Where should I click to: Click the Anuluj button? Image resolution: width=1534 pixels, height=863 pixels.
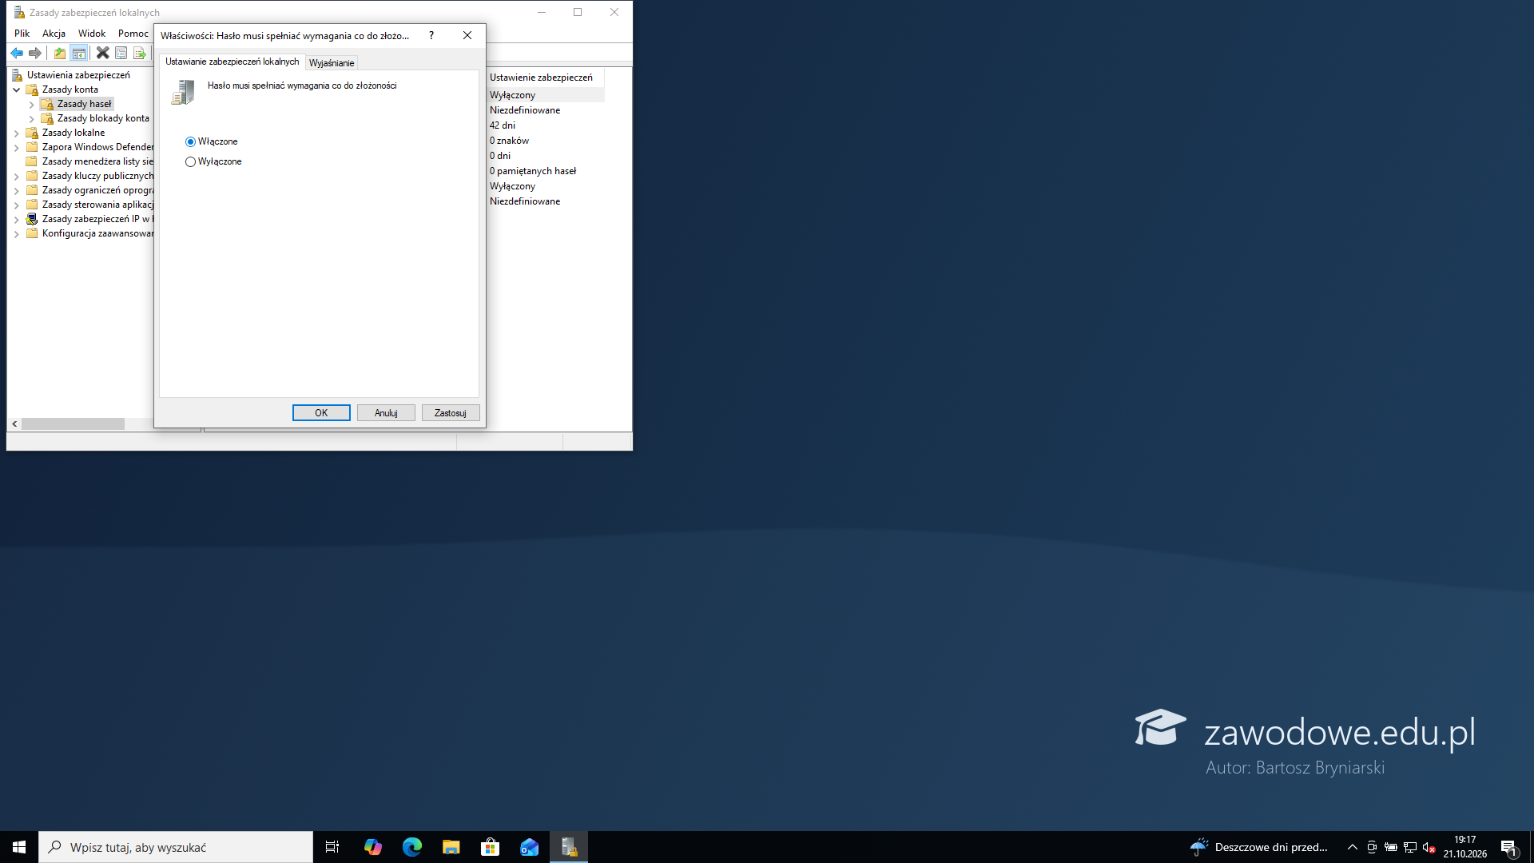coord(386,412)
